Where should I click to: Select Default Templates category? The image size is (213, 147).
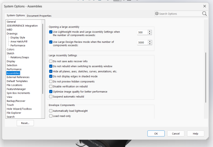tap(17, 81)
